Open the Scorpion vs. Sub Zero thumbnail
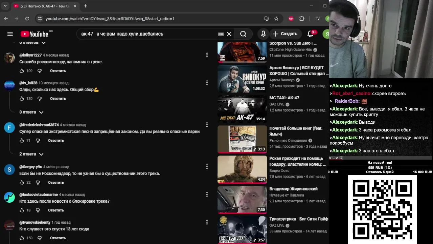 coord(242,52)
